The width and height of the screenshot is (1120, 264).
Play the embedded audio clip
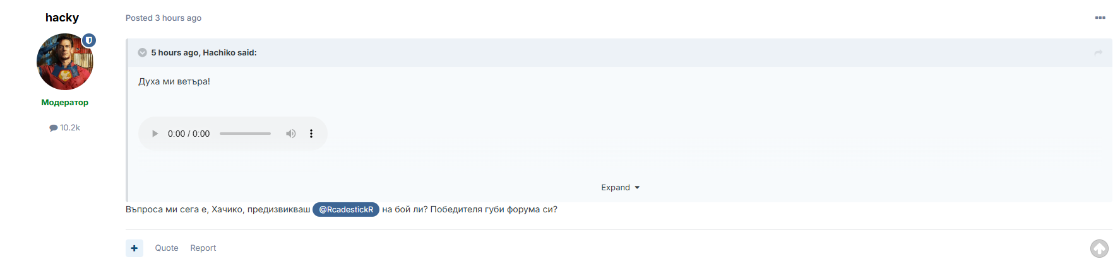(155, 134)
